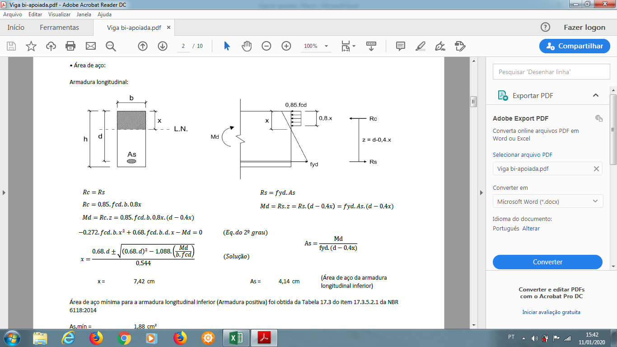Viewport: 617px width, 347px height.
Task: Click the right panel vertical scrollbar
Action: coord(613,129)
